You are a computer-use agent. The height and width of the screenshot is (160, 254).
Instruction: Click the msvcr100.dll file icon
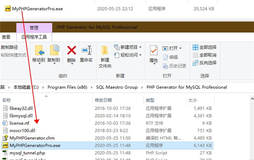(x=5, y=130)
